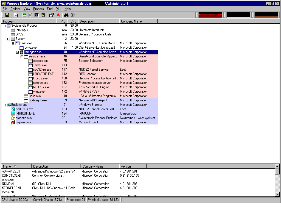Image resolution: width=281 pixels, height=211 pixels.
Task: Click the red CPU usage history graph
Action: coord(210,15)
